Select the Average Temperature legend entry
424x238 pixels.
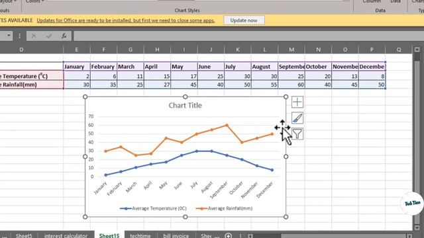153,208
